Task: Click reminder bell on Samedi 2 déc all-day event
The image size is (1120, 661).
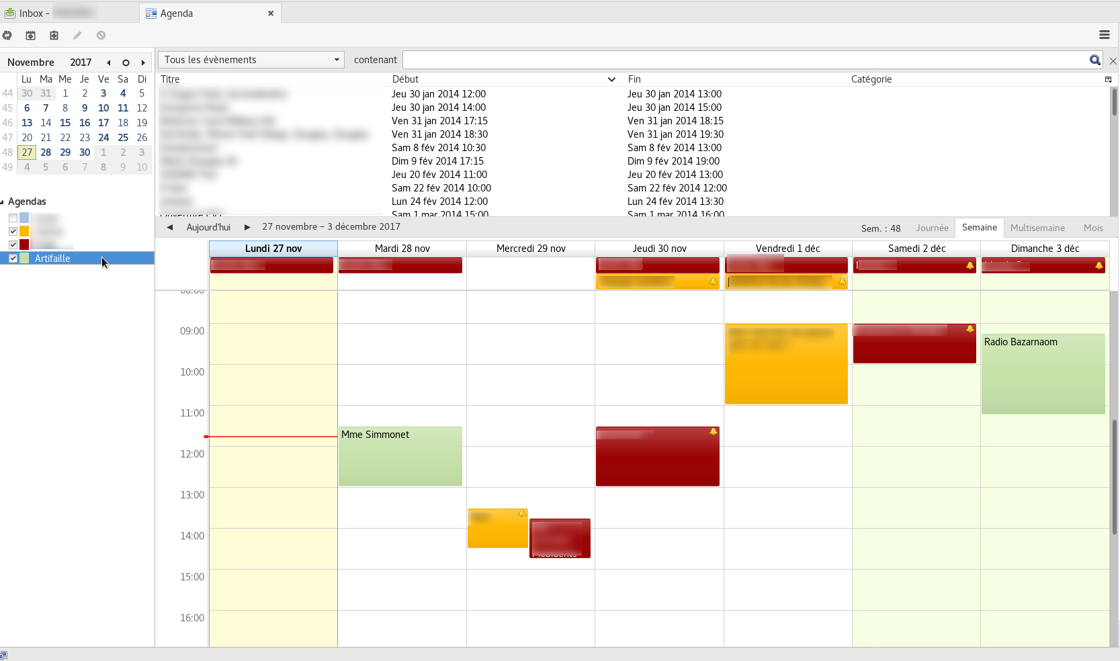Action: 970,265
